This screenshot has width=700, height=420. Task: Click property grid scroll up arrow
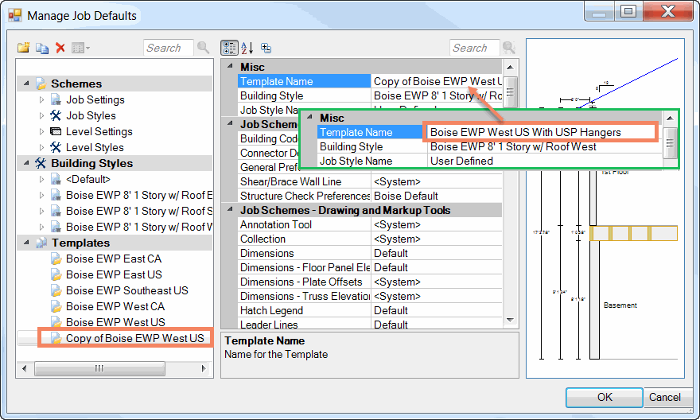[510, 68]
